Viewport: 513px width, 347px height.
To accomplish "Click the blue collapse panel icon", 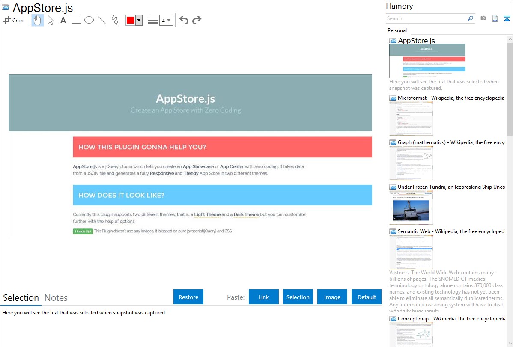I will tap(507, 18).
